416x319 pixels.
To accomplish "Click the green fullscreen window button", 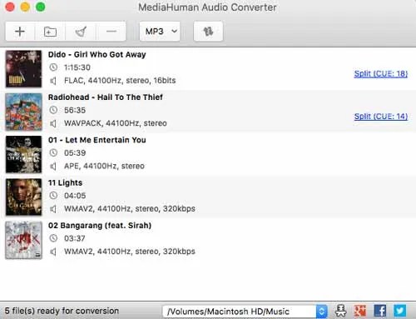I will pos(41,7).
